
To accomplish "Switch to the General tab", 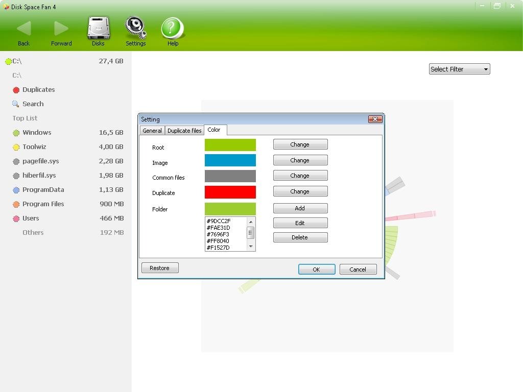I will tap(152, 131).
